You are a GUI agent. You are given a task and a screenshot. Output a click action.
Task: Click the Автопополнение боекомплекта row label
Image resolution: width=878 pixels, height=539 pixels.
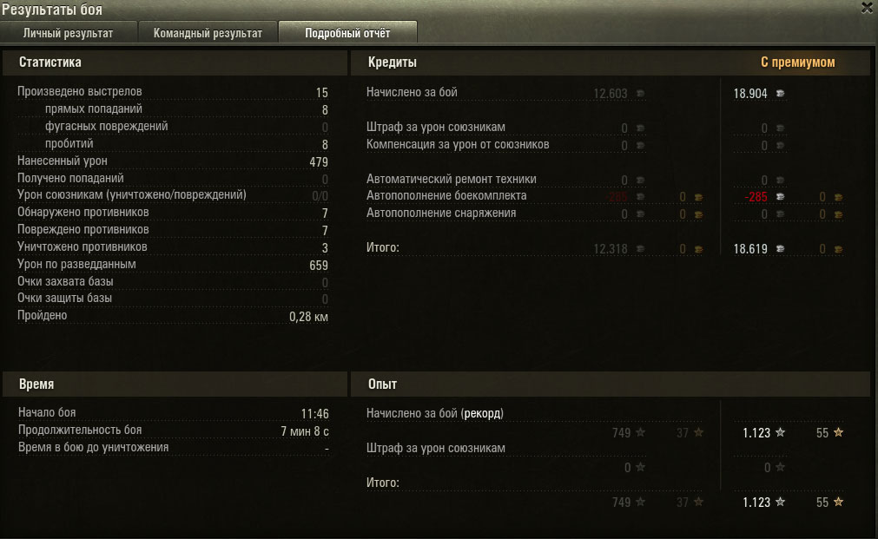tap(446, 196)
